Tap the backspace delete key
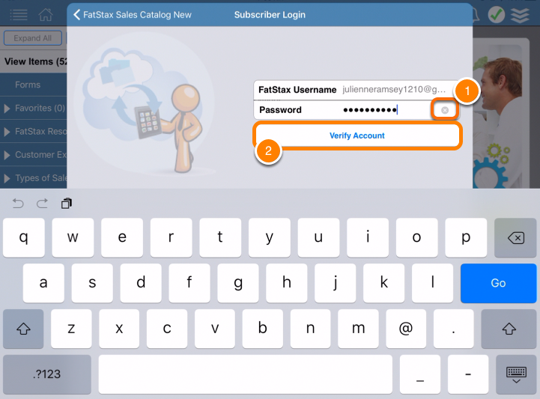 point(515,237)
